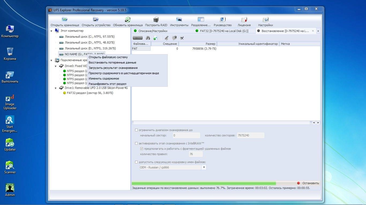Open the Руководство toolbar icon

[x=222, y=19]
